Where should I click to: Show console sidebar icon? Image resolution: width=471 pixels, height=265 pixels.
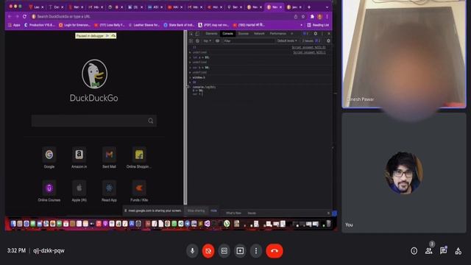[191, 40]
